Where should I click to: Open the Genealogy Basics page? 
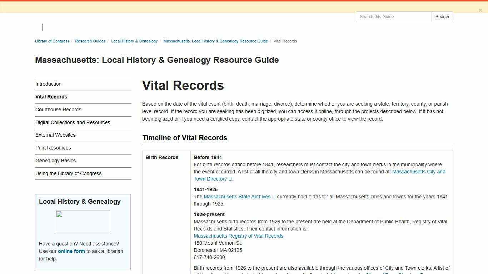[55, 161]
